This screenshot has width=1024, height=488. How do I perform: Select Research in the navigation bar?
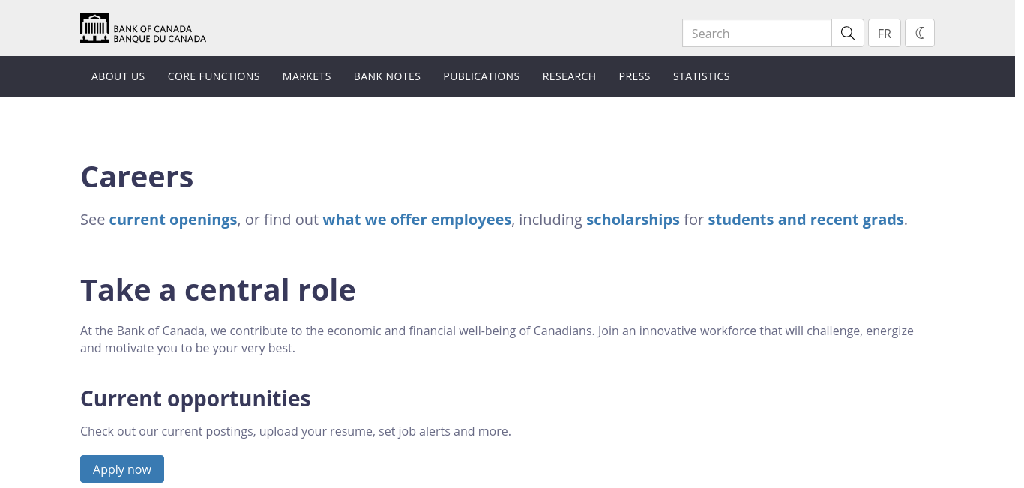tap(569, 76)
